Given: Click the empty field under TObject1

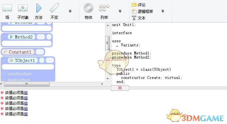Looking at the screenshot, I should click(x=28, y=67).
